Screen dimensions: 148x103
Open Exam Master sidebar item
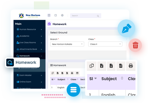point(25,75)
